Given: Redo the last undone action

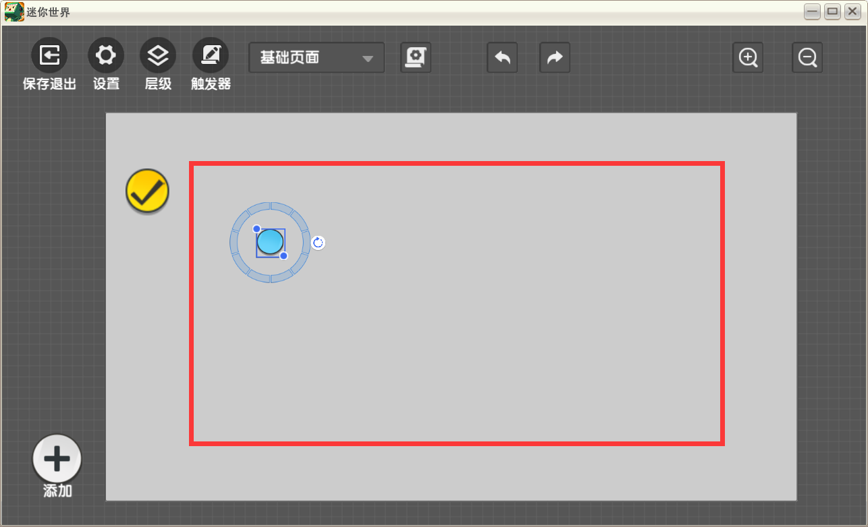Looking at the screenshot, I should tap(555, 57).
